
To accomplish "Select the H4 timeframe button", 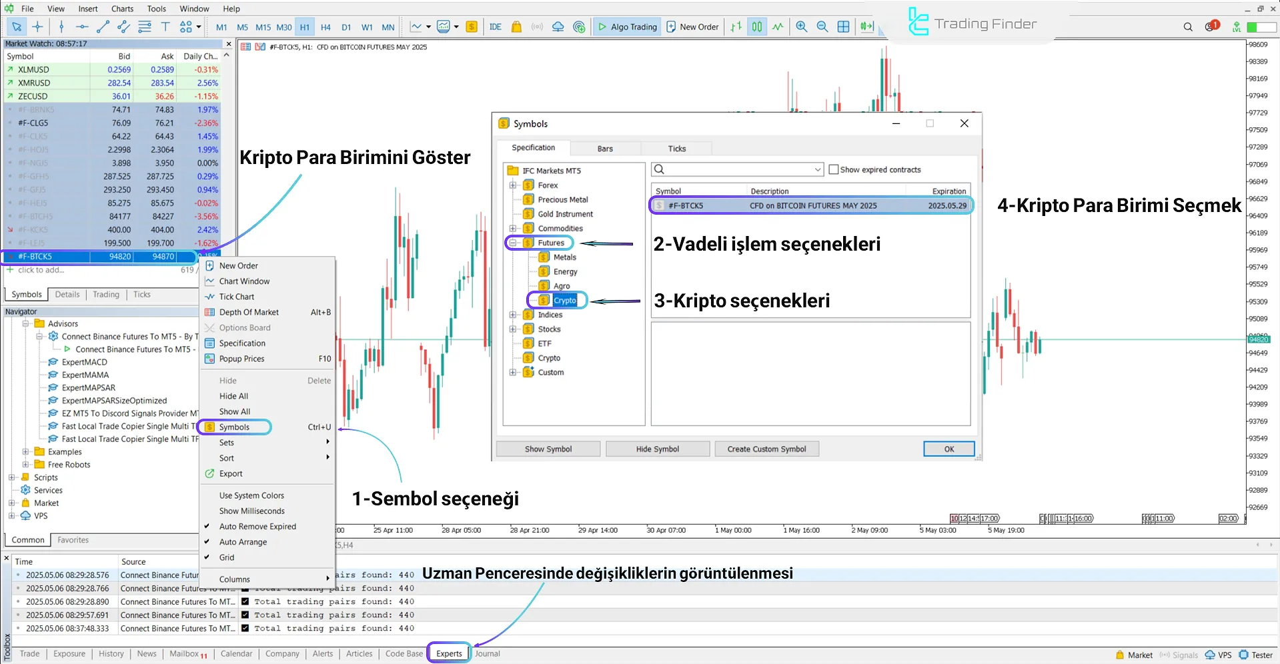I will (x=326, y=27).
